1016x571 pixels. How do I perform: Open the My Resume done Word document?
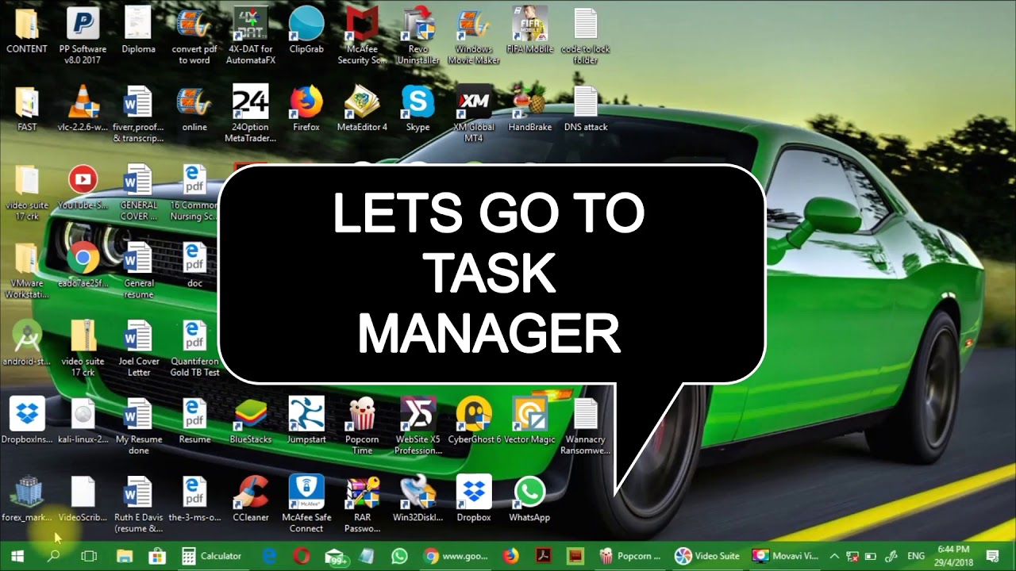138,426
